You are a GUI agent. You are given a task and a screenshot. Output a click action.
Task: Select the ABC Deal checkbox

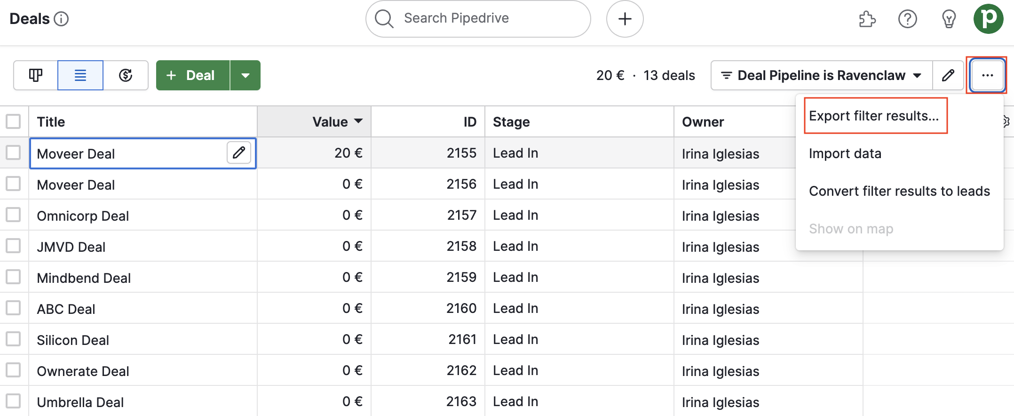[x=13, y=308]
